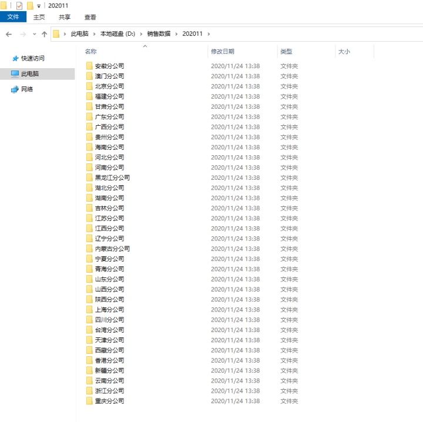Select the 江苏分公司 folder icon
This screenshot has width=423, height=422.
click(x=89, y=218)
